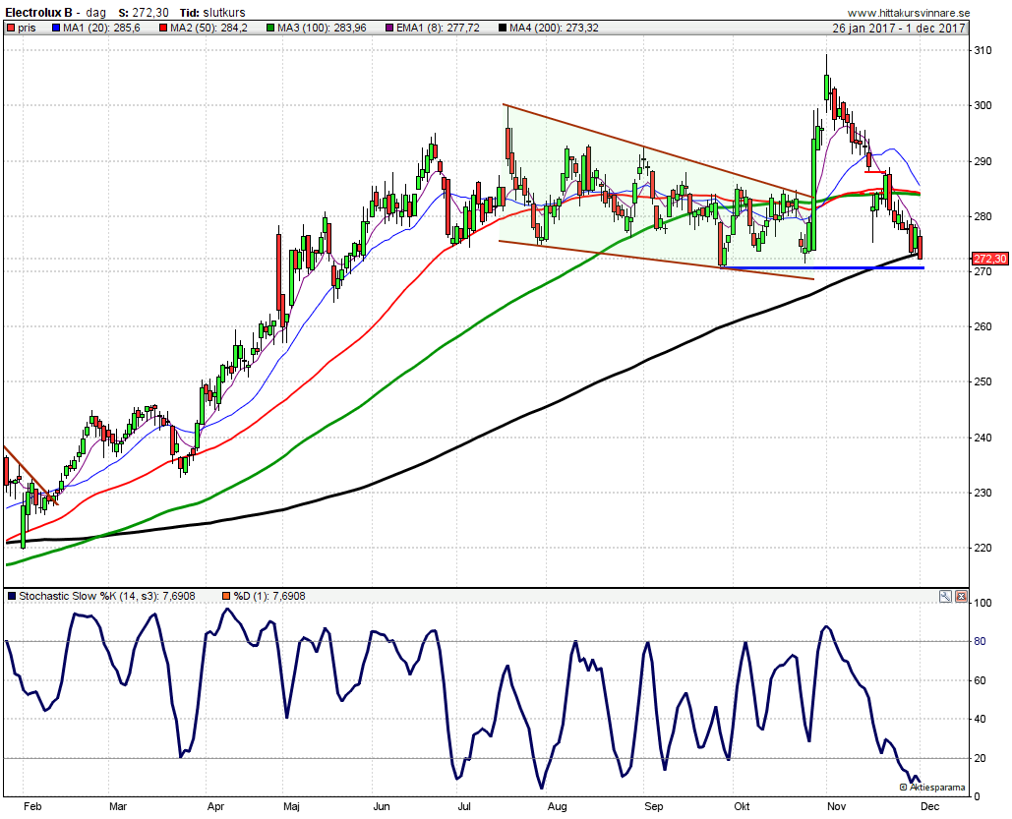Click the 'Tid: slutkurs' label
This screenshot has width=1012, height=819.
212,12
